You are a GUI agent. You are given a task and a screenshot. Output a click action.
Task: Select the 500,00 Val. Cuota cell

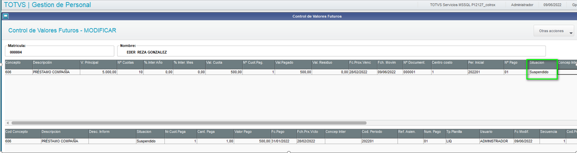tap(224, 72)
